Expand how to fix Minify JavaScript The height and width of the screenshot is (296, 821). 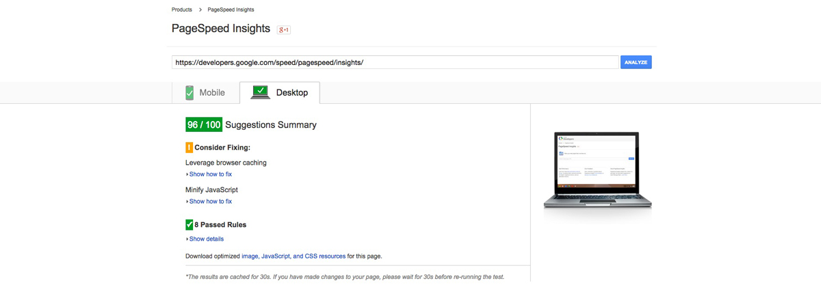pyautogui.click(x=209, y=202)
